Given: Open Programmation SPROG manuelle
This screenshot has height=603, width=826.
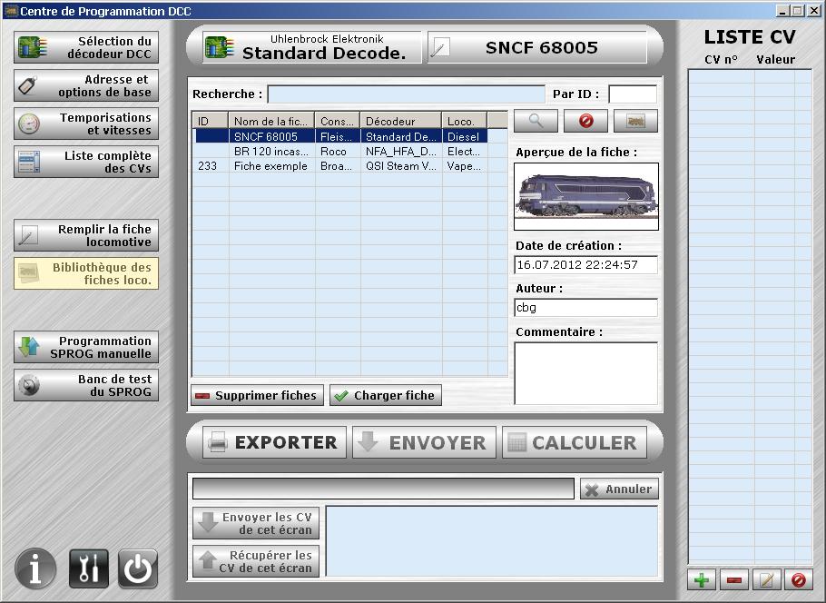Looking at the screenshot, I should [86, 347].
